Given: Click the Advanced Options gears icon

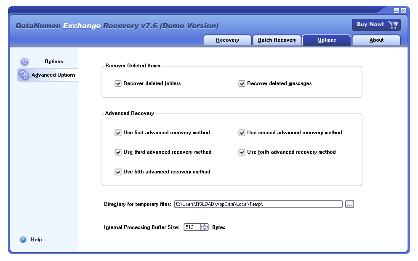Looking at the screenshot, I should pos(24,75).
